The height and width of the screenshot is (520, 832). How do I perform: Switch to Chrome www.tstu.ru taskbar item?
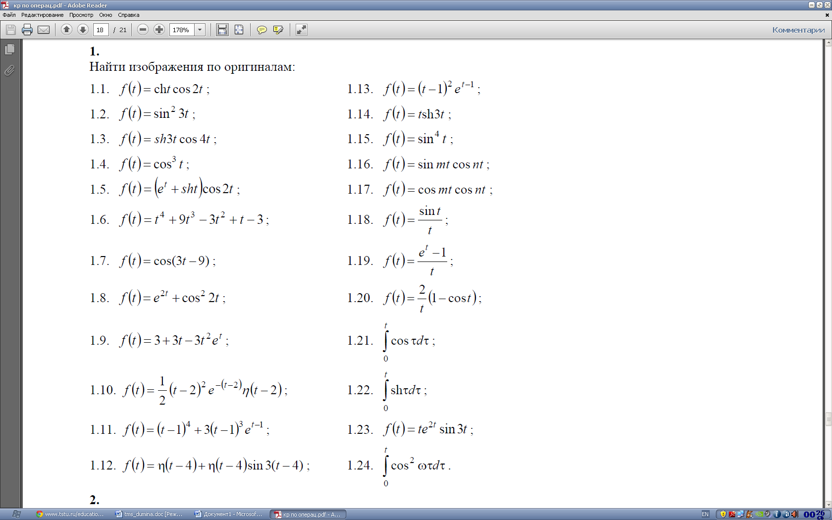pos(70,514)
